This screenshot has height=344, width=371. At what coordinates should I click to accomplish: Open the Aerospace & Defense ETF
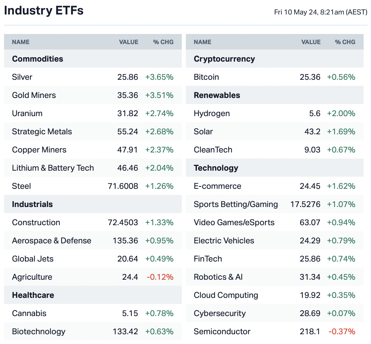52,241
